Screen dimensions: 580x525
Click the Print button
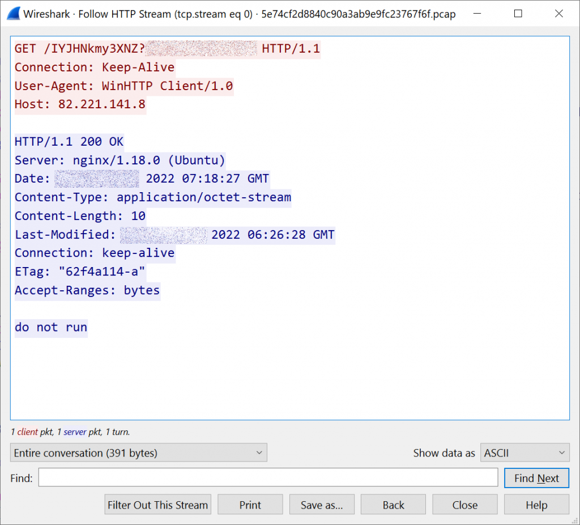click(250, 505)
